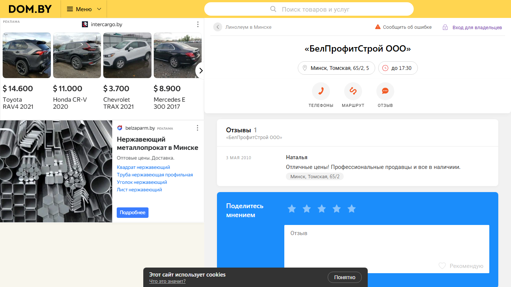This screenshot has height=287, width=511.
Task: Rate one star
Action: click(292, 209)
